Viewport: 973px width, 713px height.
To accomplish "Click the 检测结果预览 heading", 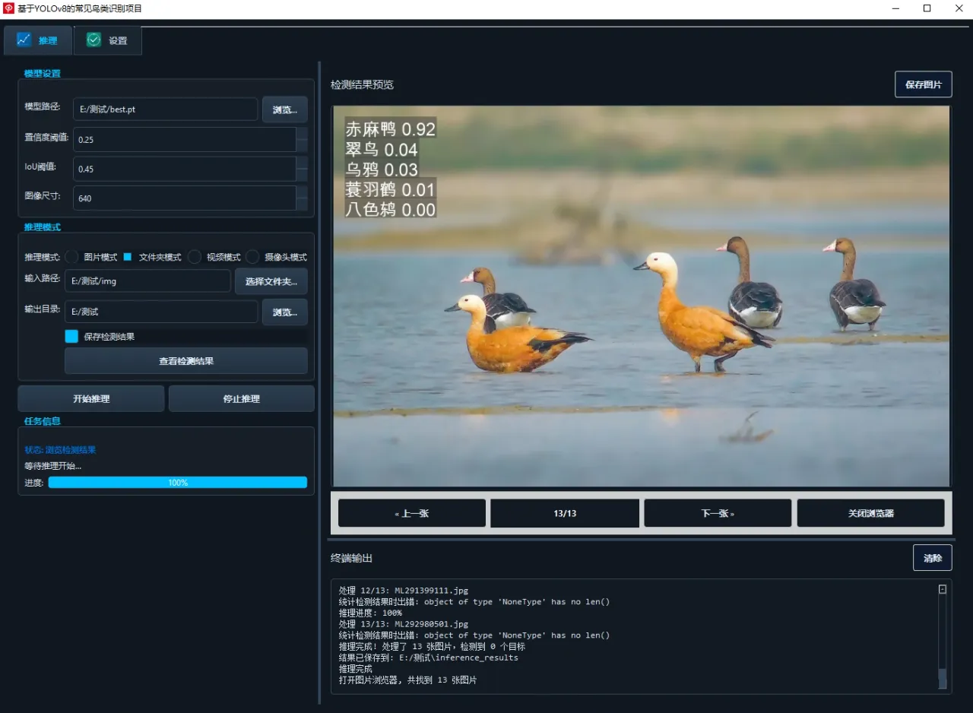I will 362,84.
